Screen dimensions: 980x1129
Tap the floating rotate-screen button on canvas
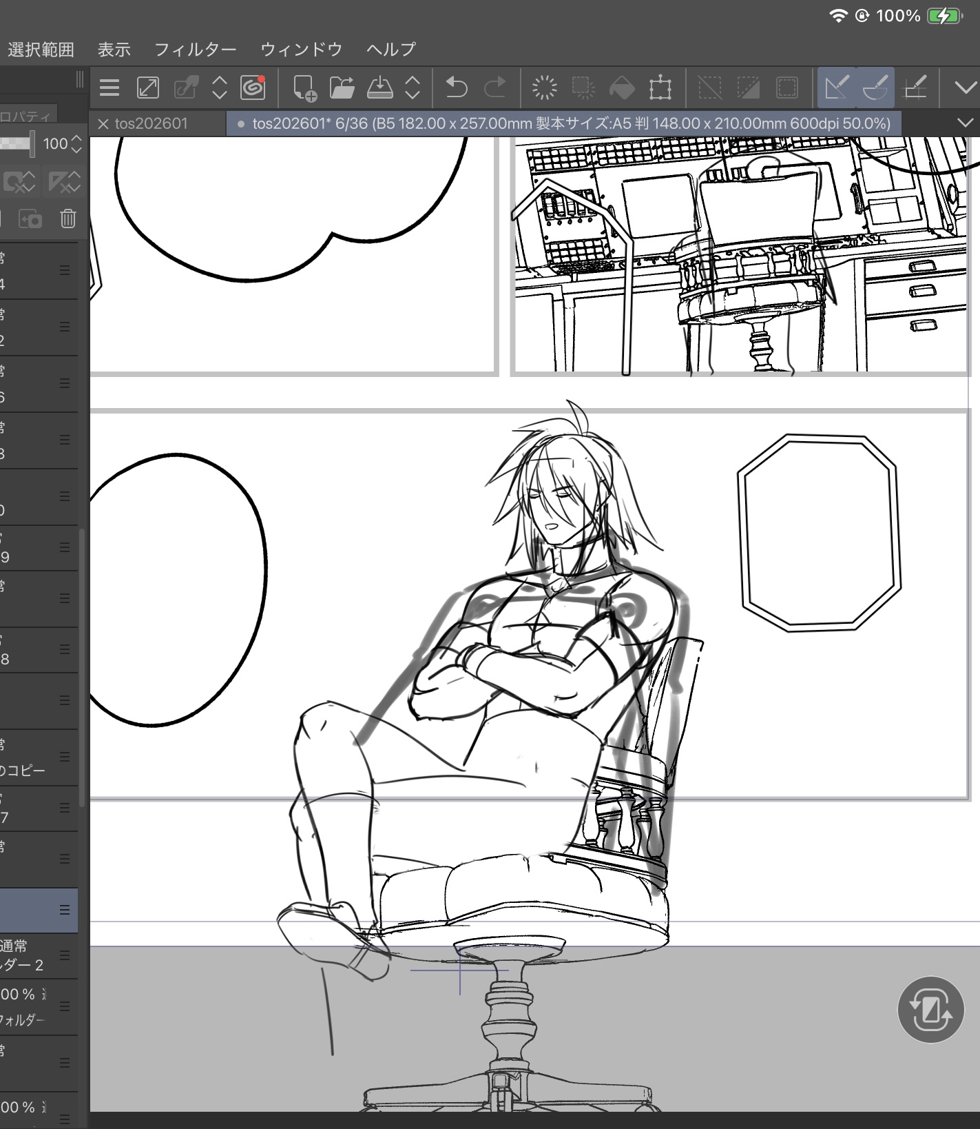pyautogui.click(x=930, y=1009)
